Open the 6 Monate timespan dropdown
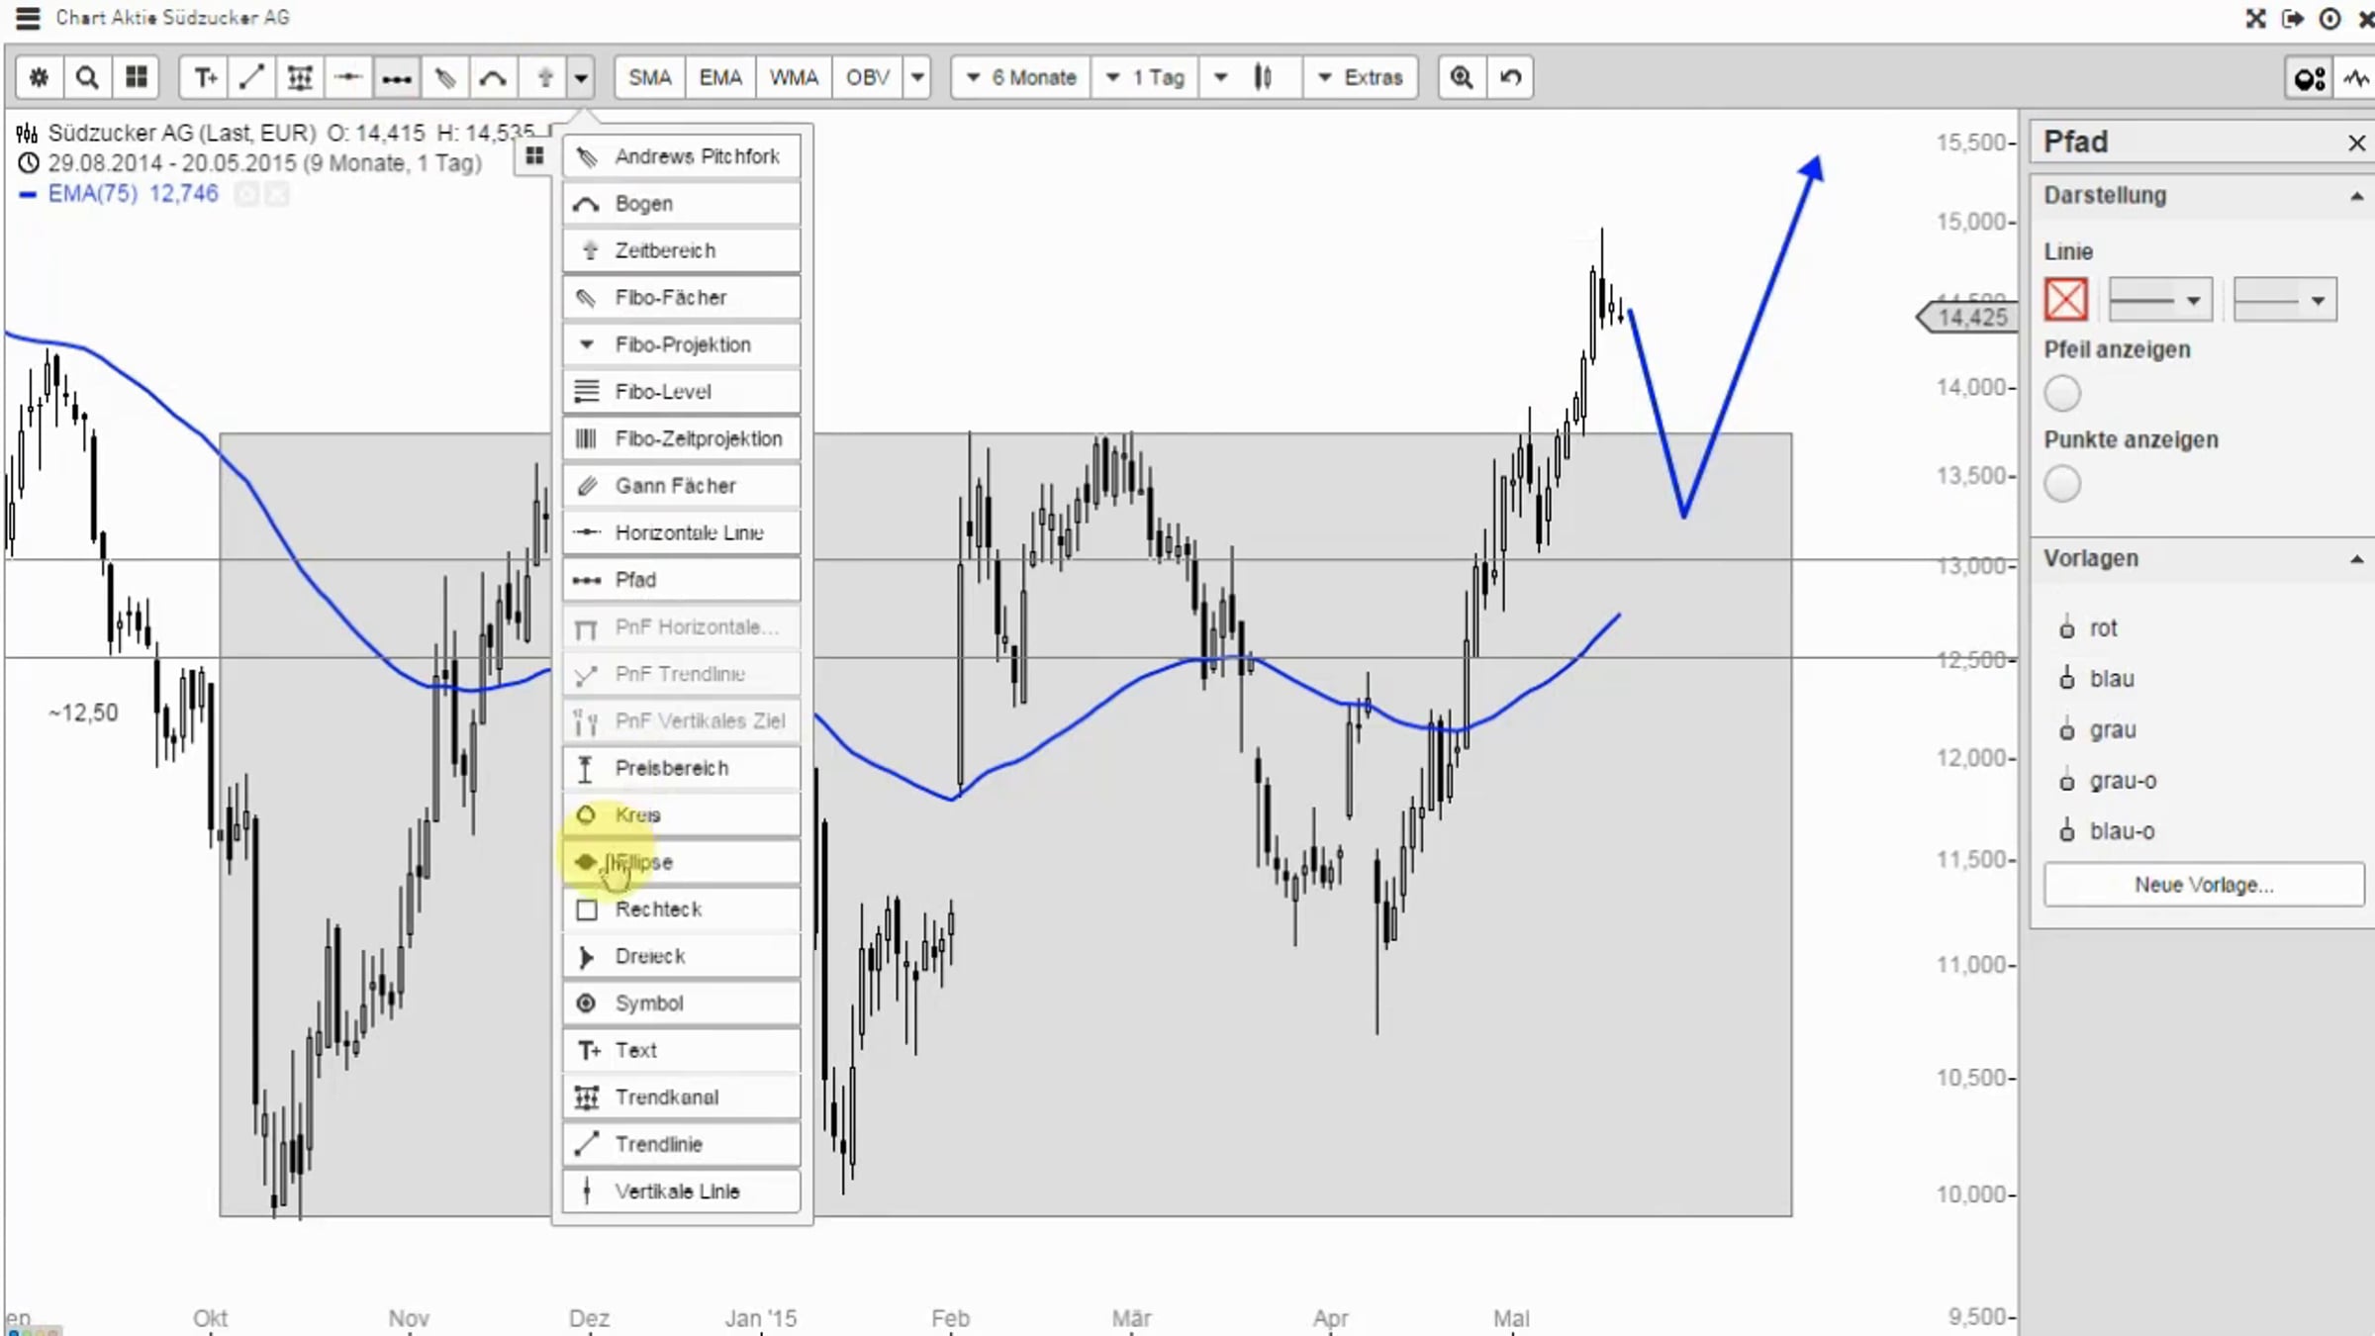 pyautogui.click(x=1023, y=77)
